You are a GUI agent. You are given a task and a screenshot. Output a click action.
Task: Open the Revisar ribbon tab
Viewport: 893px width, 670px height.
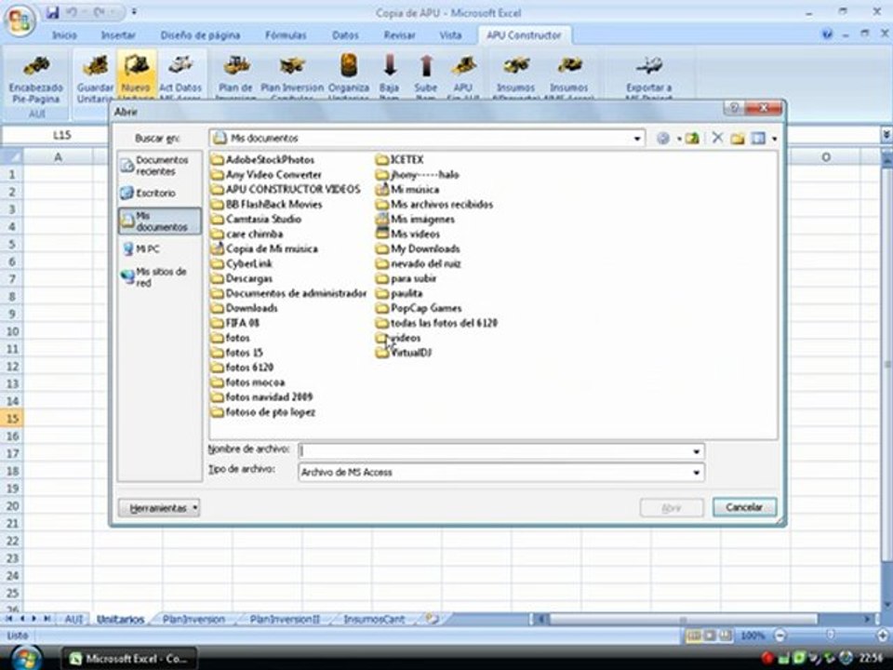pyautogui.click(x=399, y=35)
